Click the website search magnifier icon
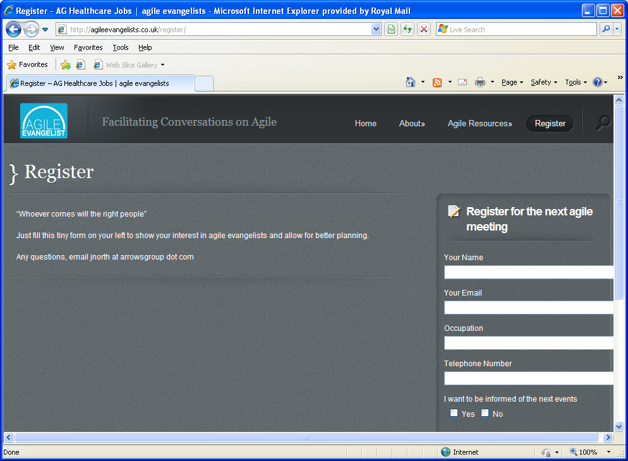The image size is (628, 461). pos(603,123)
